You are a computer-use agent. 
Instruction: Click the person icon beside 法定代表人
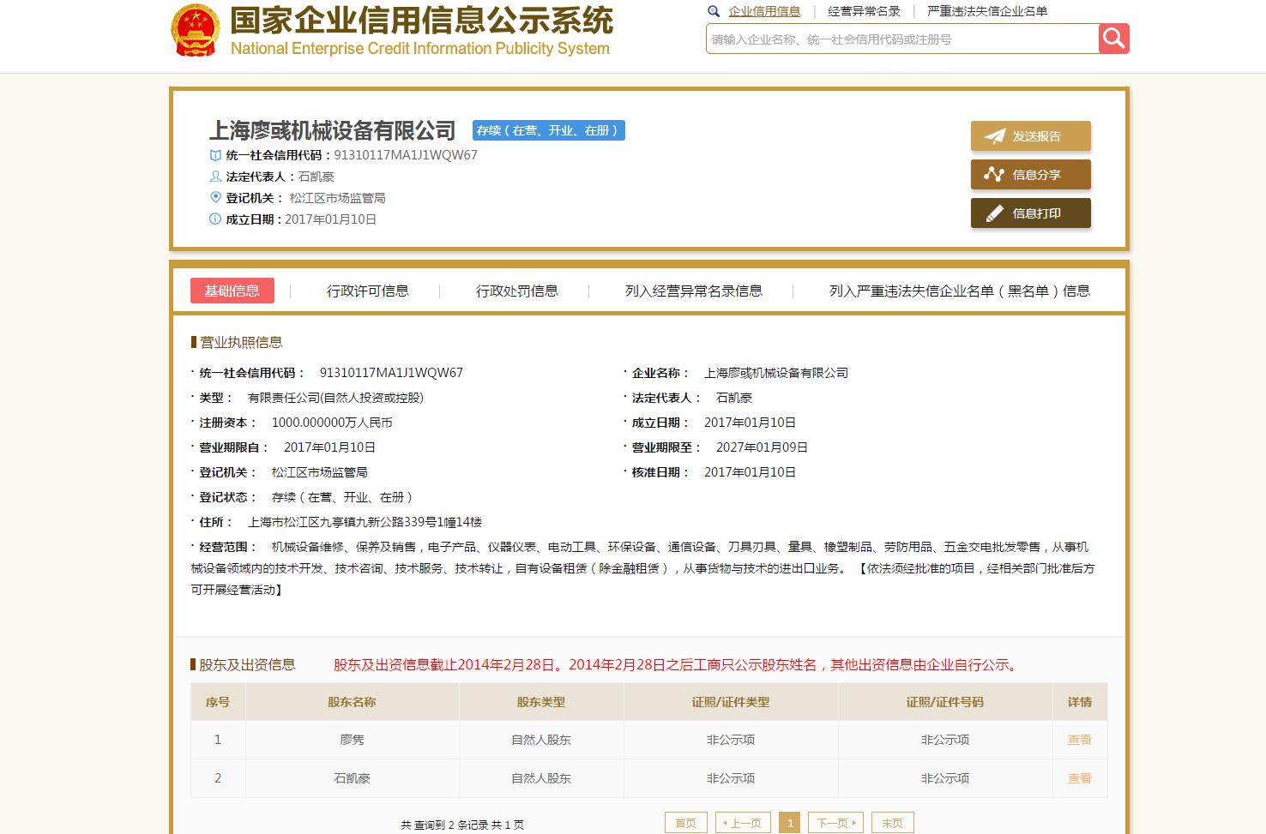pos(215,177)
